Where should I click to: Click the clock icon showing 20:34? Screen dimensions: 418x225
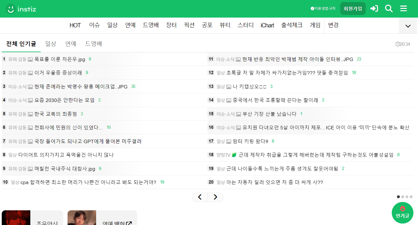(398, 44)
